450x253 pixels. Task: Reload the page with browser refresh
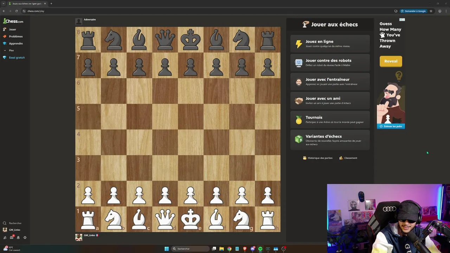[16, 11]
